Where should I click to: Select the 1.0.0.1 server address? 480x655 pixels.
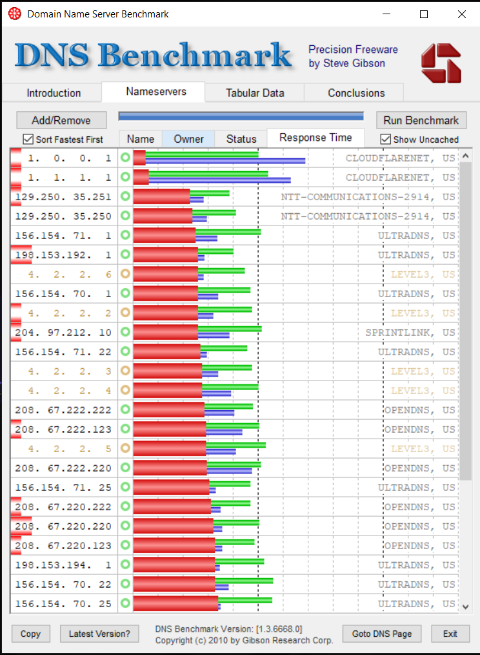pyautogui.click(x=69, y=158)
